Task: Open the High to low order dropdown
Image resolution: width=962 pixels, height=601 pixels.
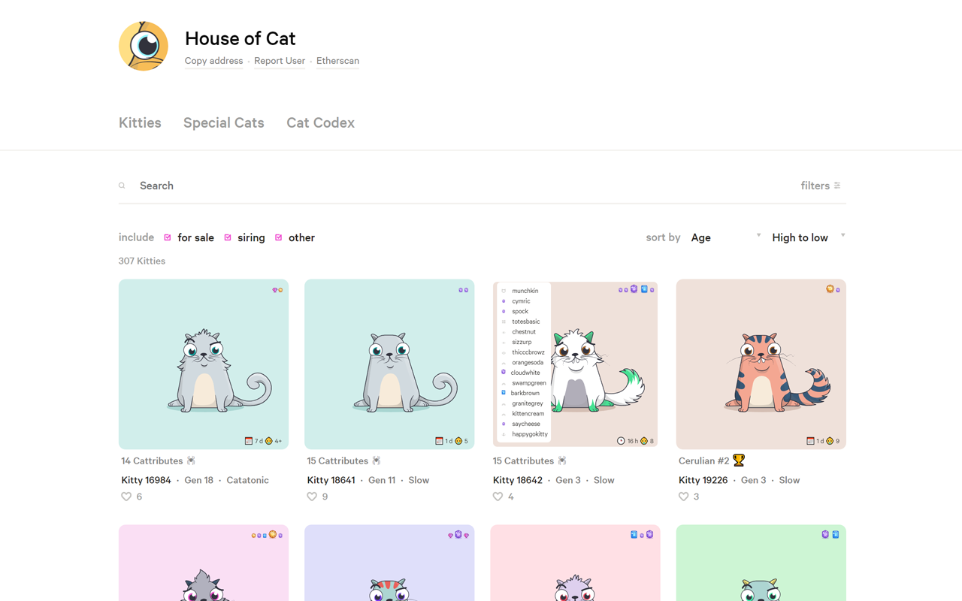Action: pyautogui.click(x=809, y=237)
